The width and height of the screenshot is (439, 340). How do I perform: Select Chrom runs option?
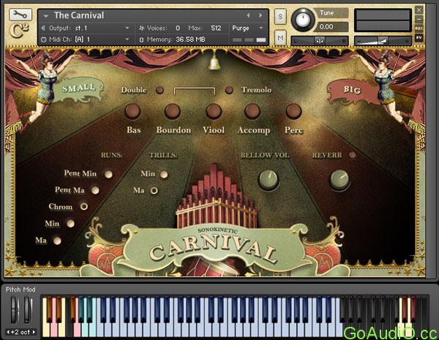[x=83, y=206]
